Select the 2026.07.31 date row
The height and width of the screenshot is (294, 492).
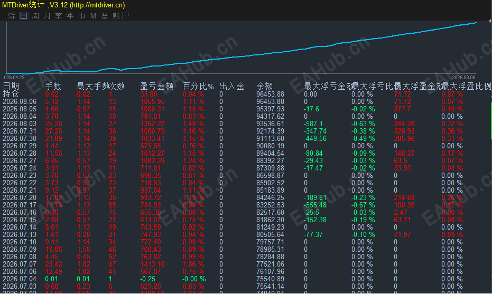(20, 131)
